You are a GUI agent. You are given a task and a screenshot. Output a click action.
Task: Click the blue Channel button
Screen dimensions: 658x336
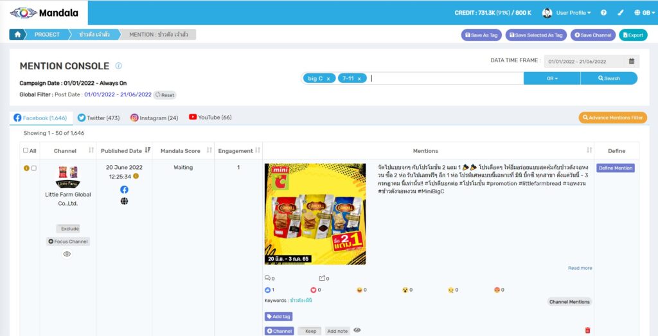pyautogui.click(x=279, y=331)
